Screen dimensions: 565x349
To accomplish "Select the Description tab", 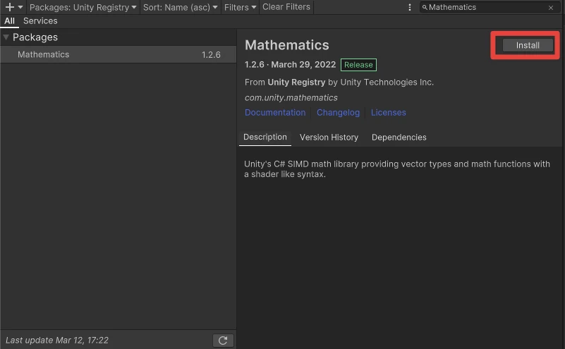I will point(265,137).
